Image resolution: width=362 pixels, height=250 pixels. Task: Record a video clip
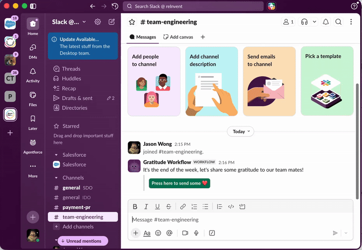(x=185, y=233)
